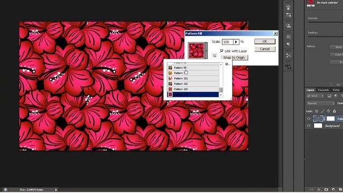Click Snap to Origin button
The height and width of the screenshot is (193, 343).
tap(234, 57)
